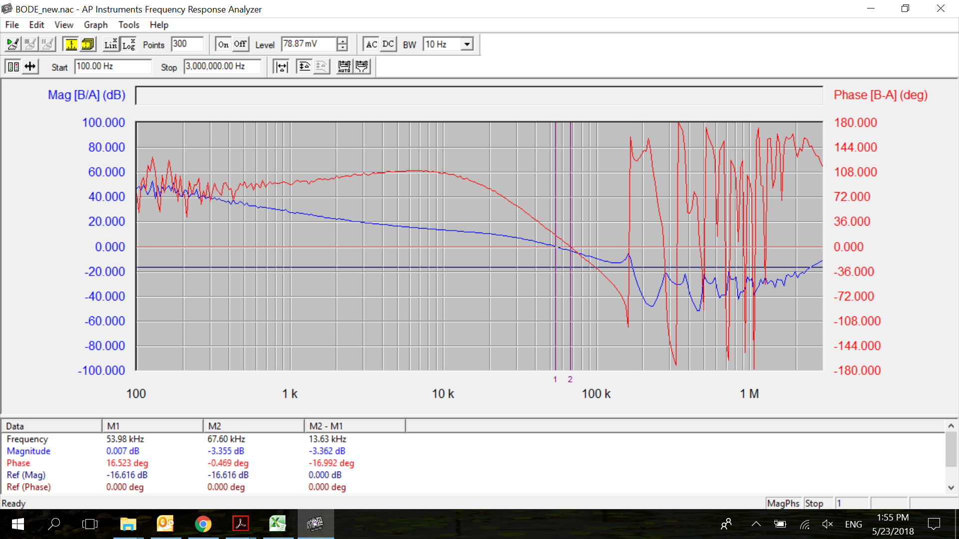Screen dimensions: 959x539
Task: Open the View menu
Action: (64, 25)
